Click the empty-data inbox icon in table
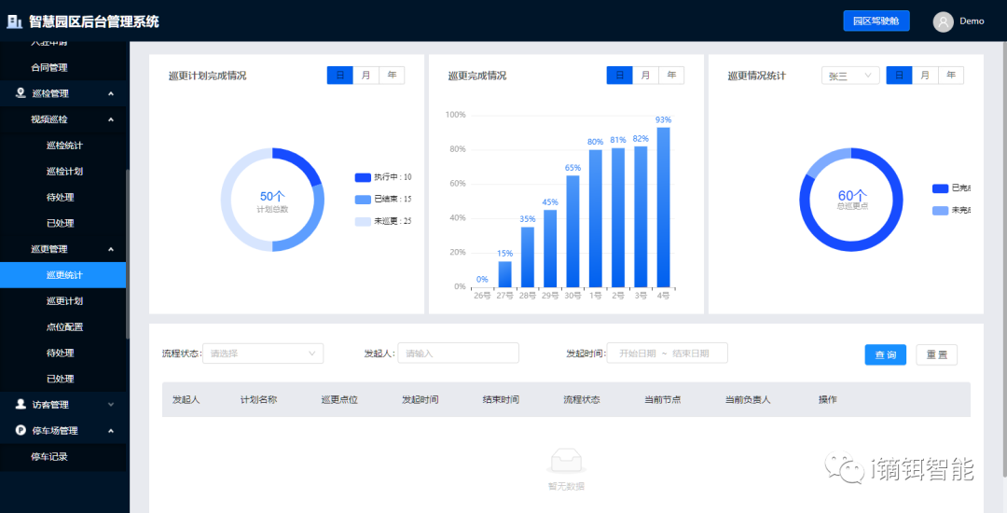The image size is (1007, 513). point(566,461)
